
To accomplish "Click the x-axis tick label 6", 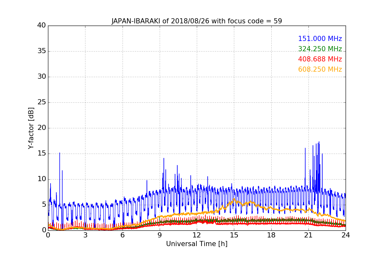I will pyautogui.click(x=122, y=235).
